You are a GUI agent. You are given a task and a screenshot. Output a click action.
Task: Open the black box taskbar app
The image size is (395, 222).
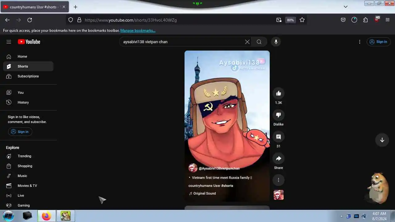pos(27,216)
